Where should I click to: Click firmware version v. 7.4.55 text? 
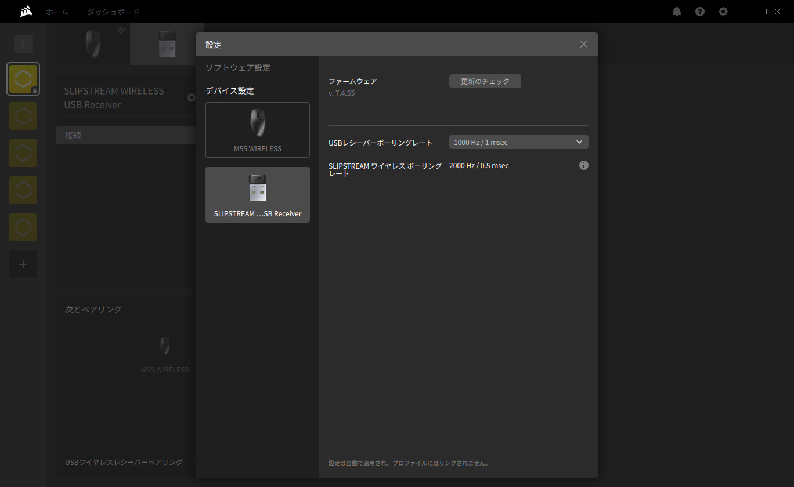tap(341, 93)
